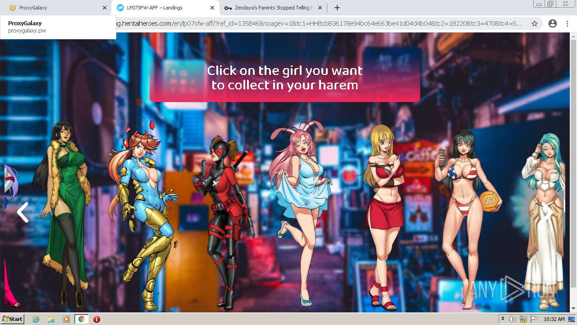Image resolution: width=577 pixels, height=325 pixels.
Task: Open the network tray icon
Action: [x=523, y=319]
